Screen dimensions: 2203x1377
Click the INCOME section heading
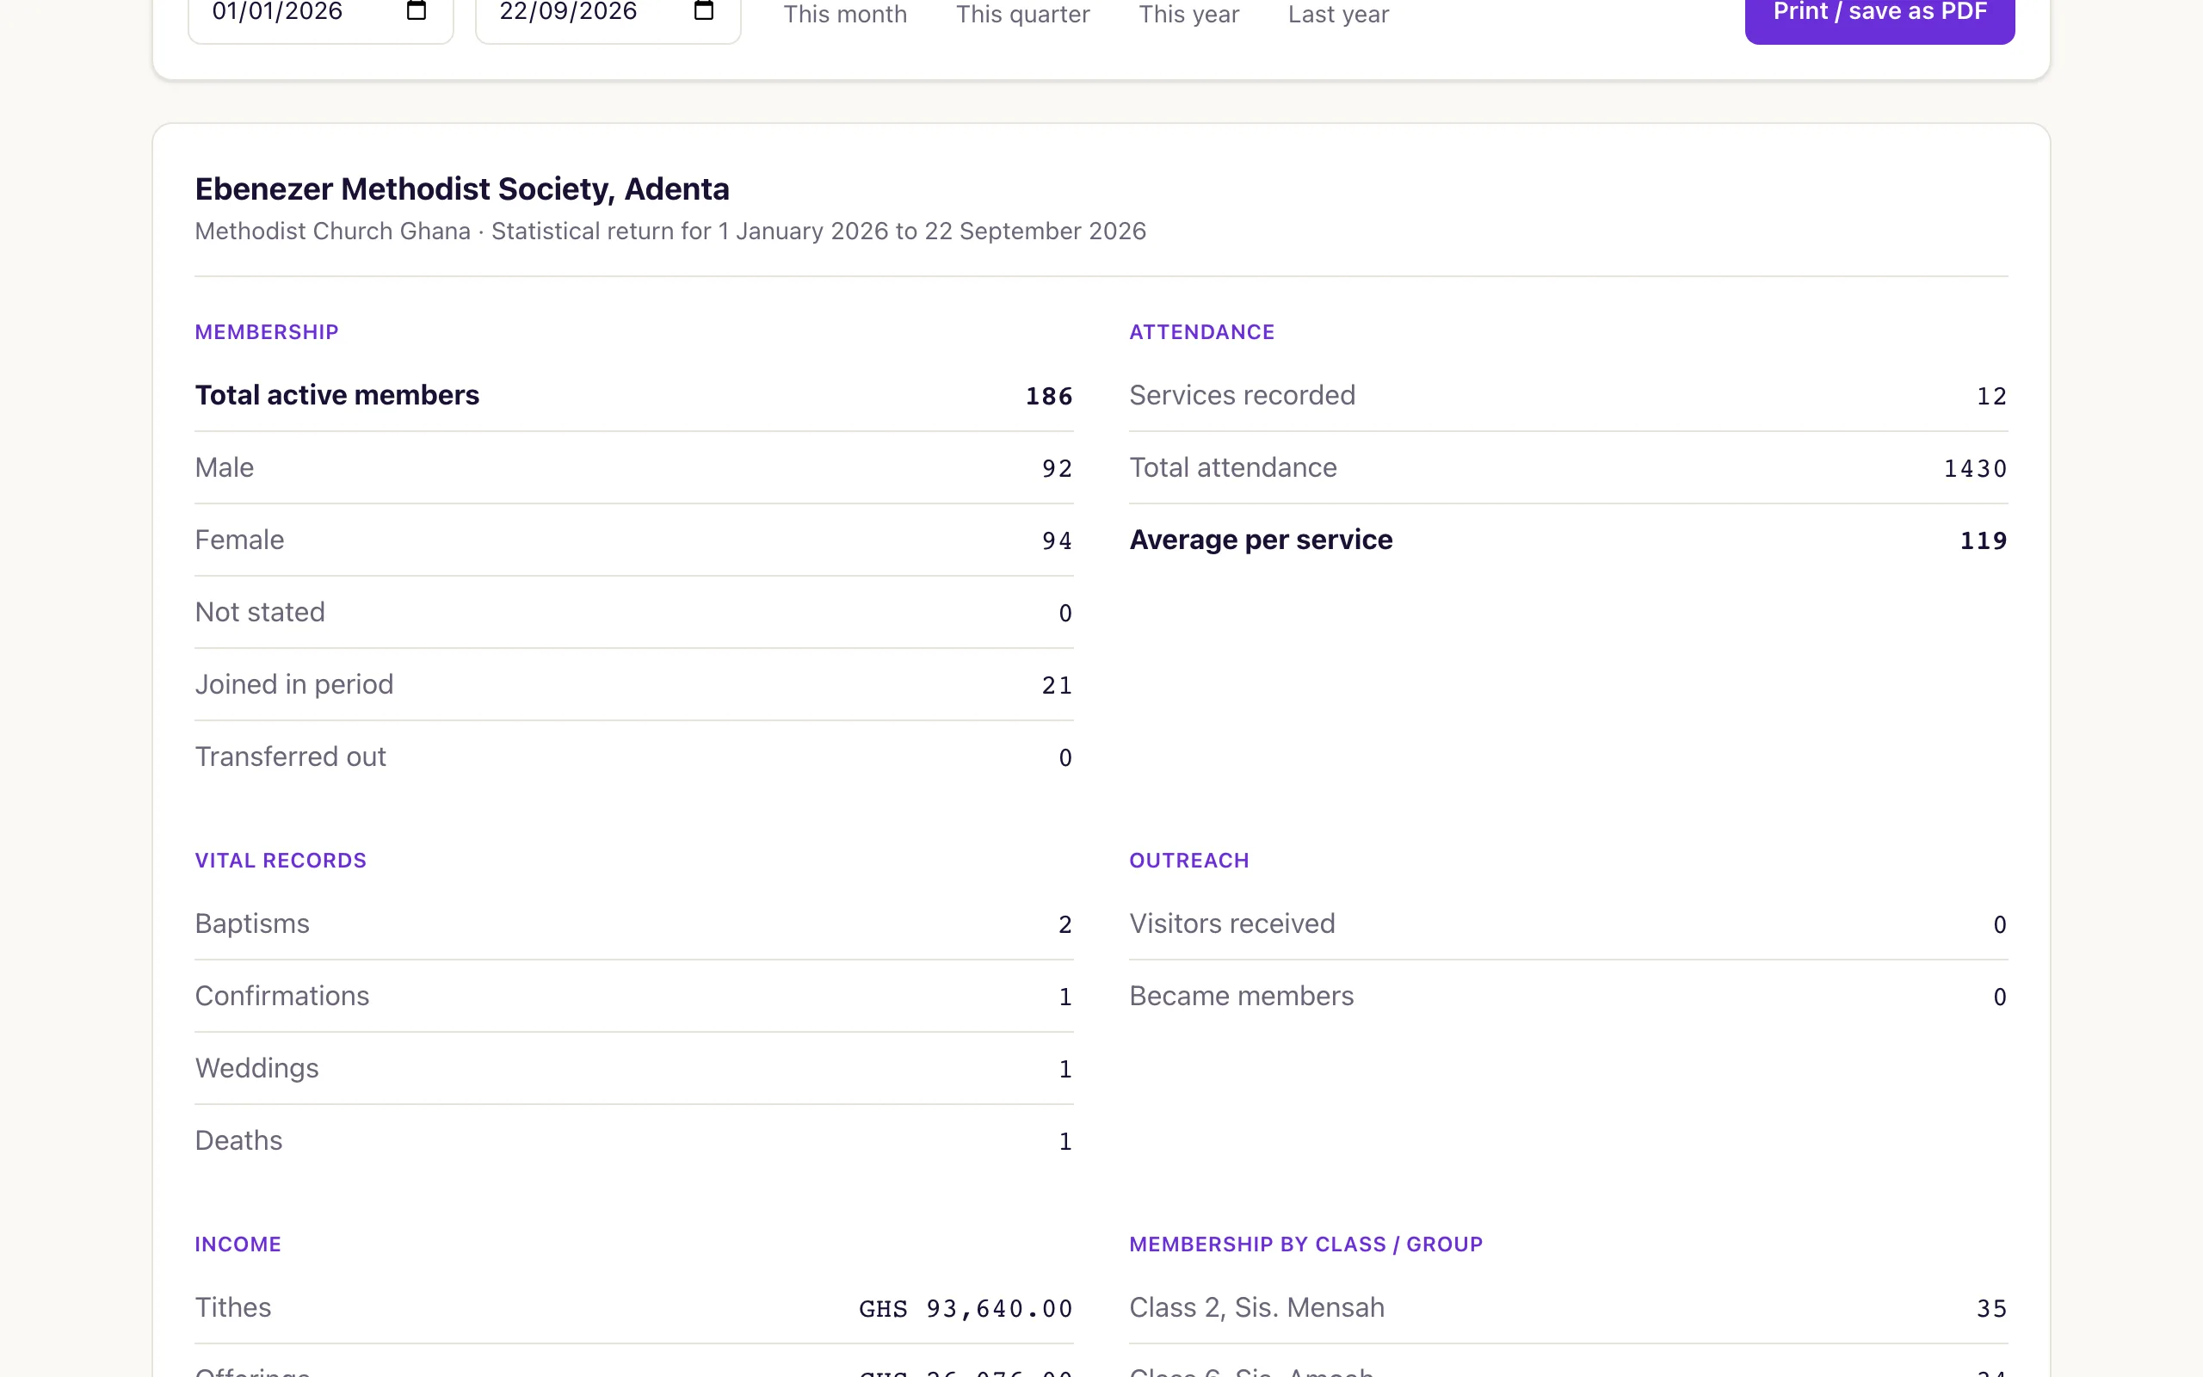tap(238, 1244)
